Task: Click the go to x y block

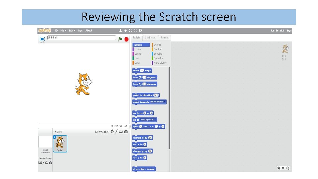Action: coord(143,113)
